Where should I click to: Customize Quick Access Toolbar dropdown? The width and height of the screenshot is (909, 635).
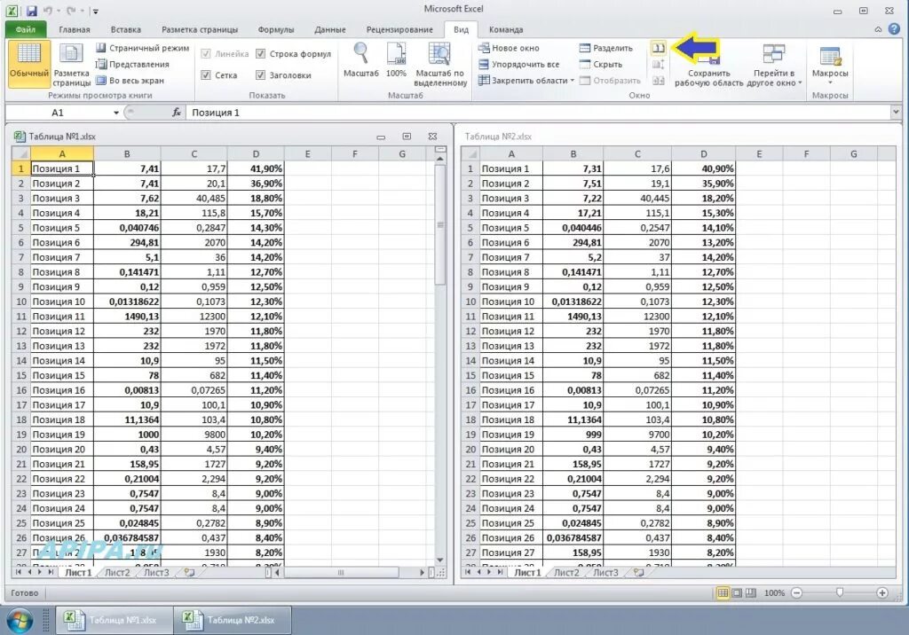click(x=96, y=11)
